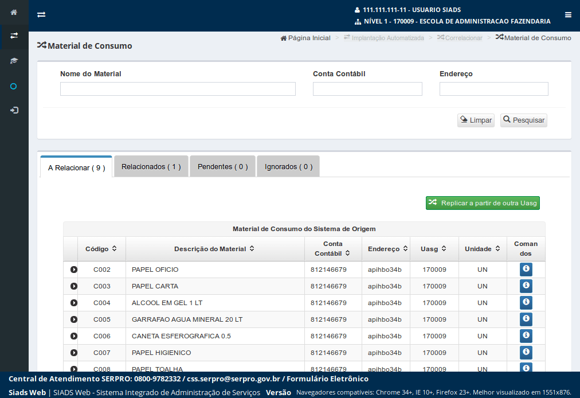Open the Formulário Eletrônico link in footer
Viewport: 580px width, 398px height.
(x=327, y=379)
